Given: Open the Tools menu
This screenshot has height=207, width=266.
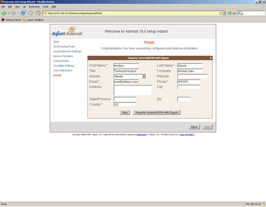Looking at the screenshot, I should click(x=46, y=7).
